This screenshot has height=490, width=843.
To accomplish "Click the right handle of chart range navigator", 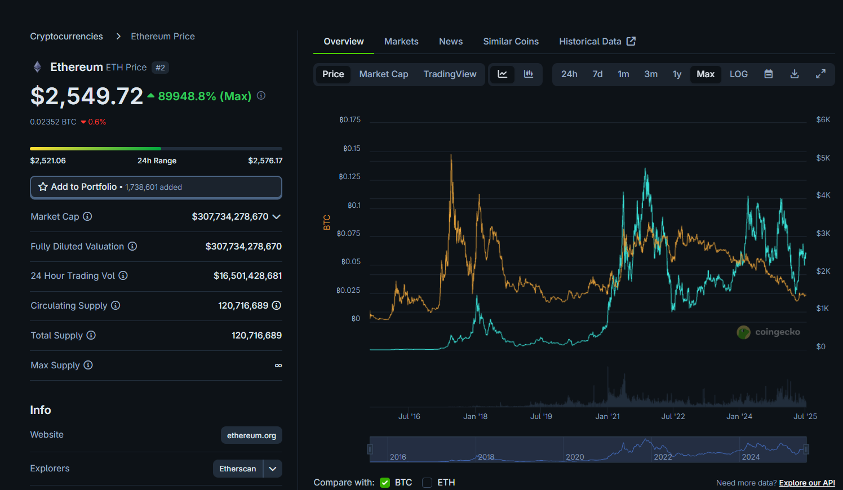I will 806,449.
